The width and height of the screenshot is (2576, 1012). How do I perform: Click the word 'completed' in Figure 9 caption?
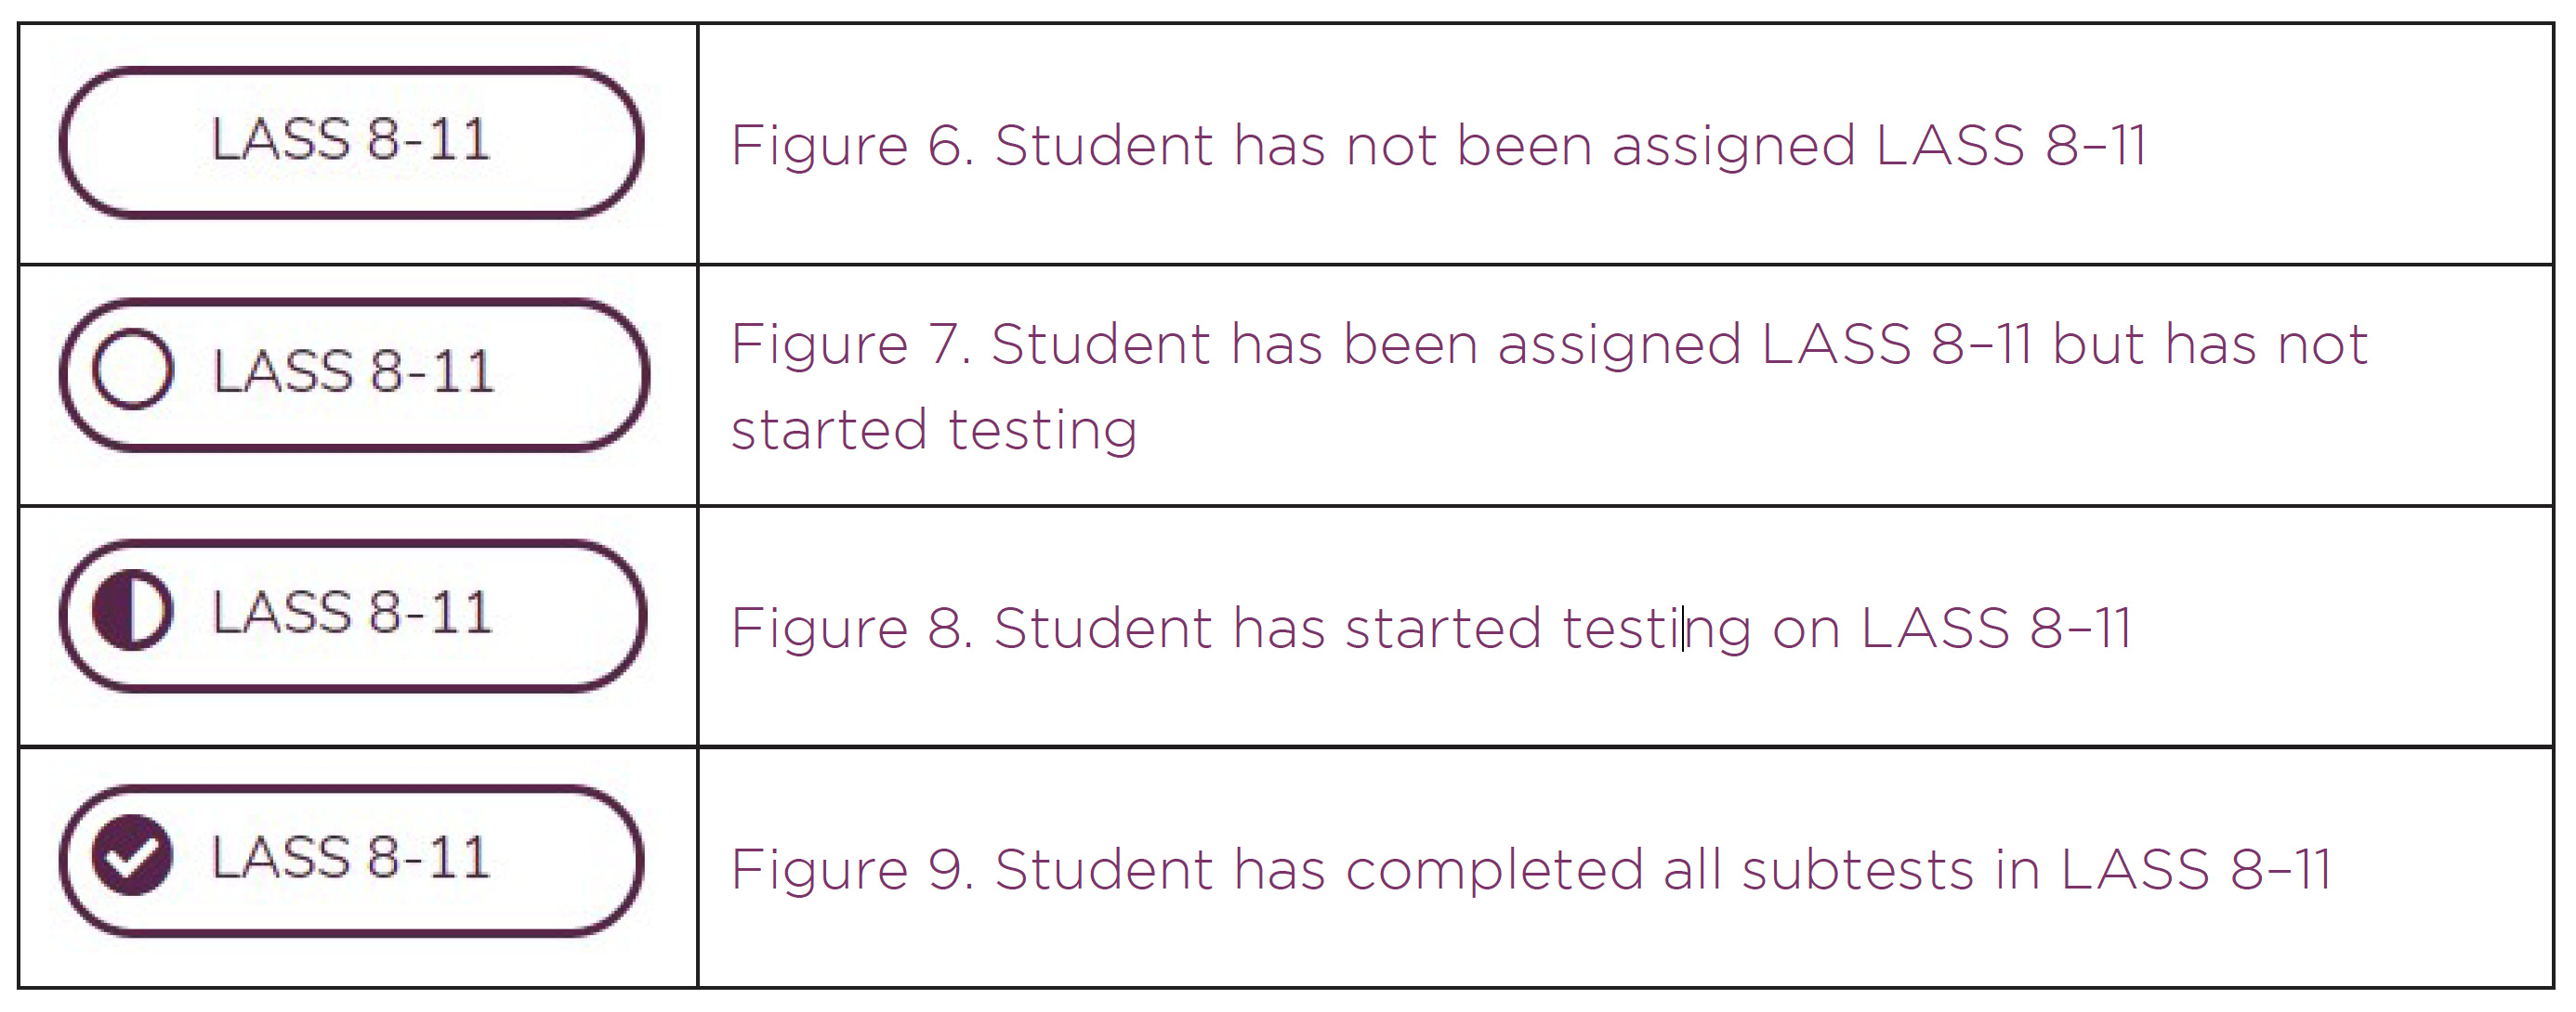(x=1494, y=869)
